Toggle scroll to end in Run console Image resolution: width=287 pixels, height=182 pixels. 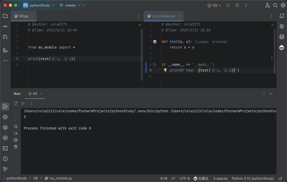click(16, 133)
